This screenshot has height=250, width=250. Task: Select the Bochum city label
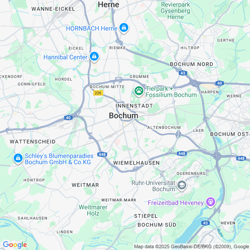pos(123,115)
